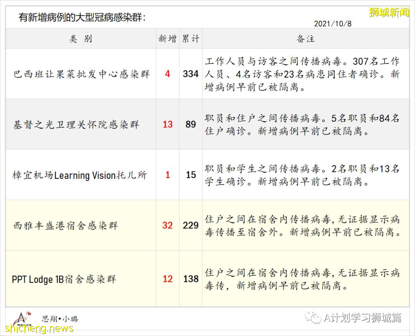This screenshot has height=336, width=415.
Task: Click the date 2021/10/8
Action: click(332, 23)
